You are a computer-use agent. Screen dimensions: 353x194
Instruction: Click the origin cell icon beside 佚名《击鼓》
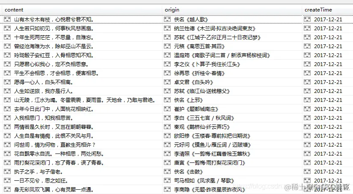point(167,171)
